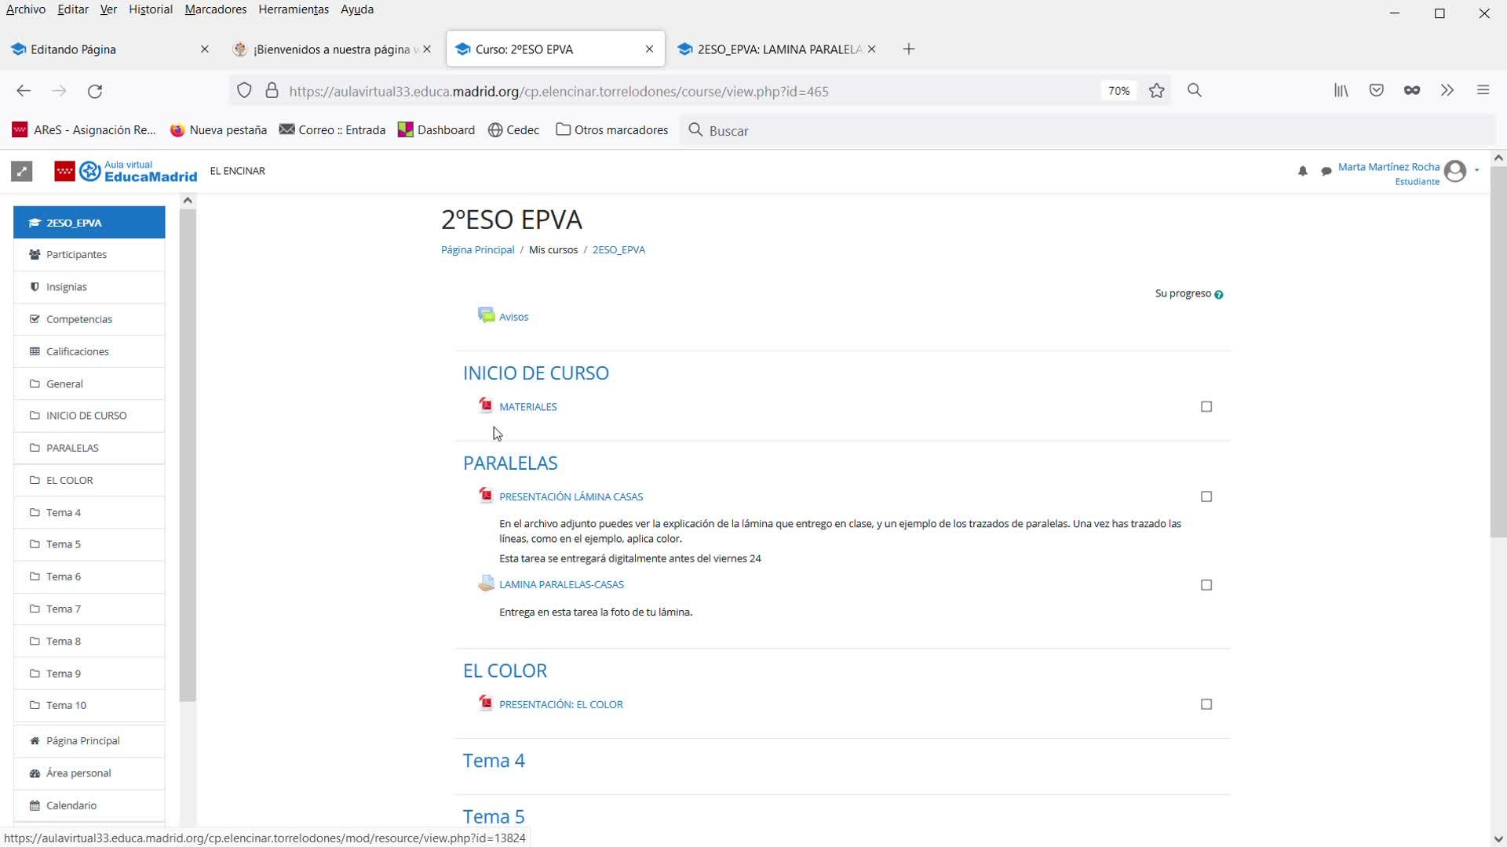Click the fullscreen toggle icon beside the logo
This screenshot has height=847, width=1507.
[x=22, y=171]
